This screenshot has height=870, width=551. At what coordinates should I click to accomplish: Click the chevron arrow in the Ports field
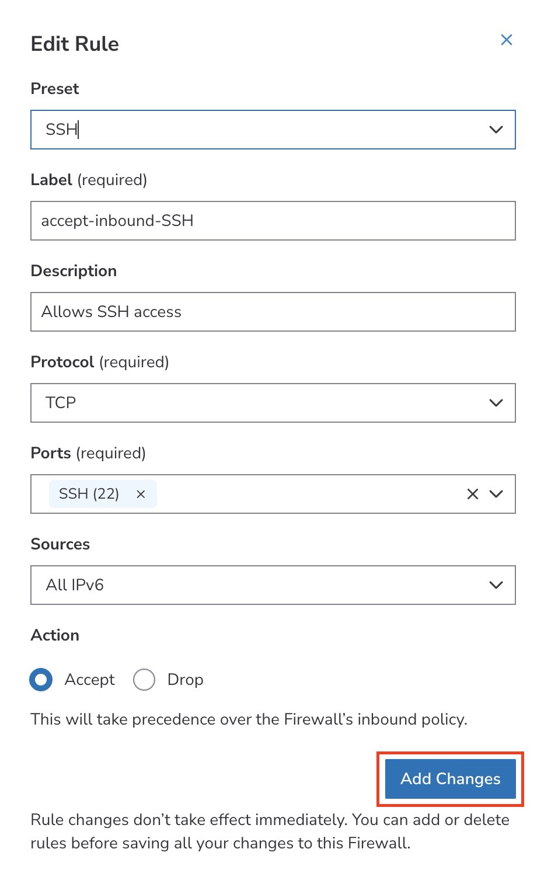click(496, 494)
